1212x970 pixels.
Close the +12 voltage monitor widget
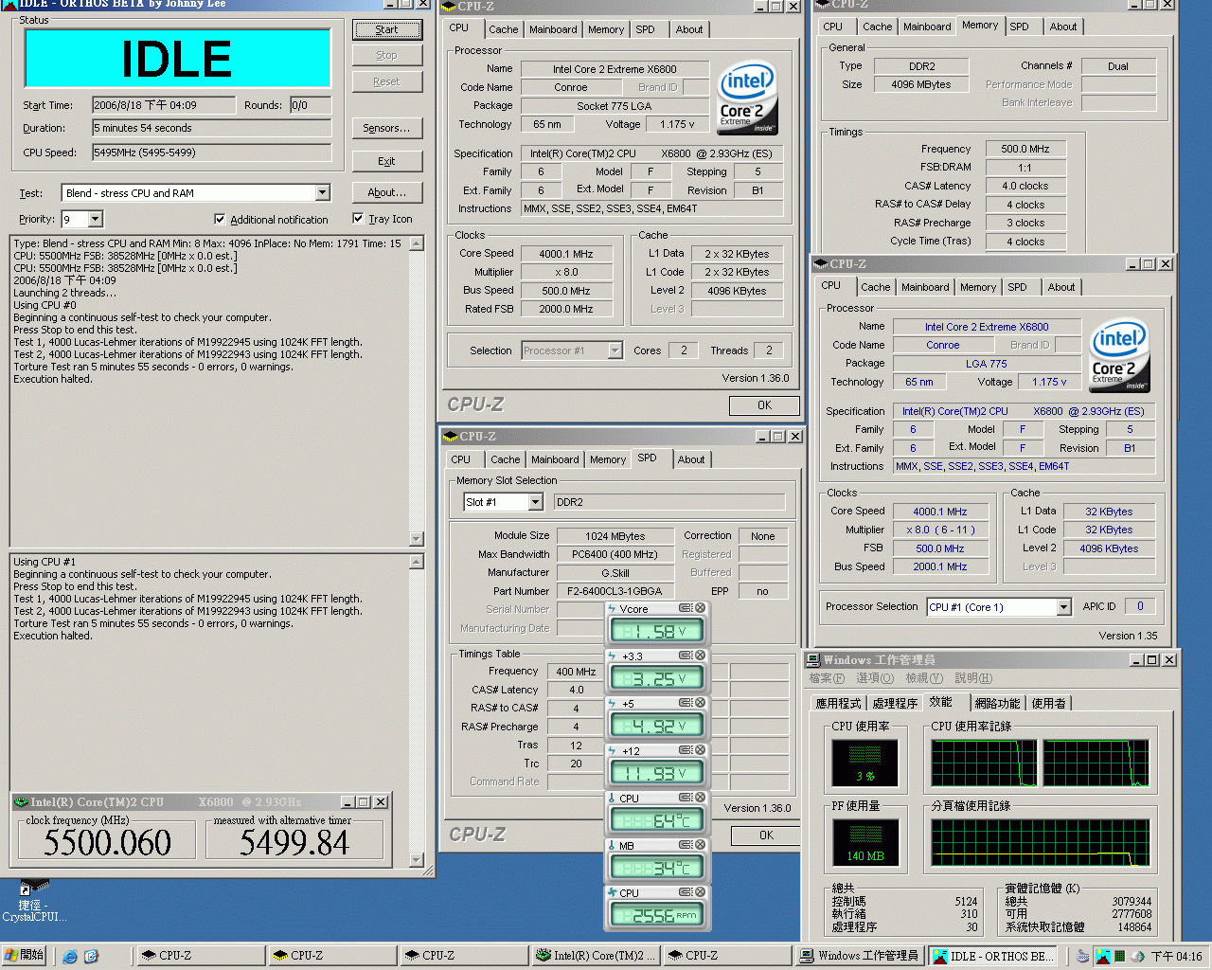(x=701, y=750)
